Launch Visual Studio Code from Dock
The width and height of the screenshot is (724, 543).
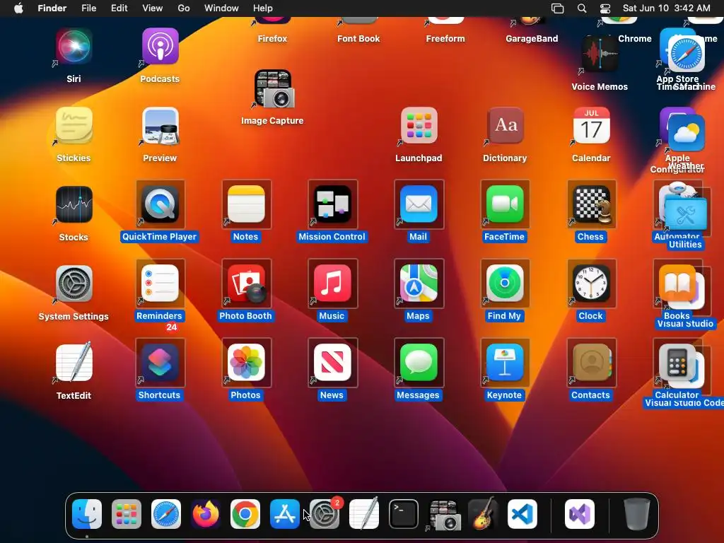(522, 514)
